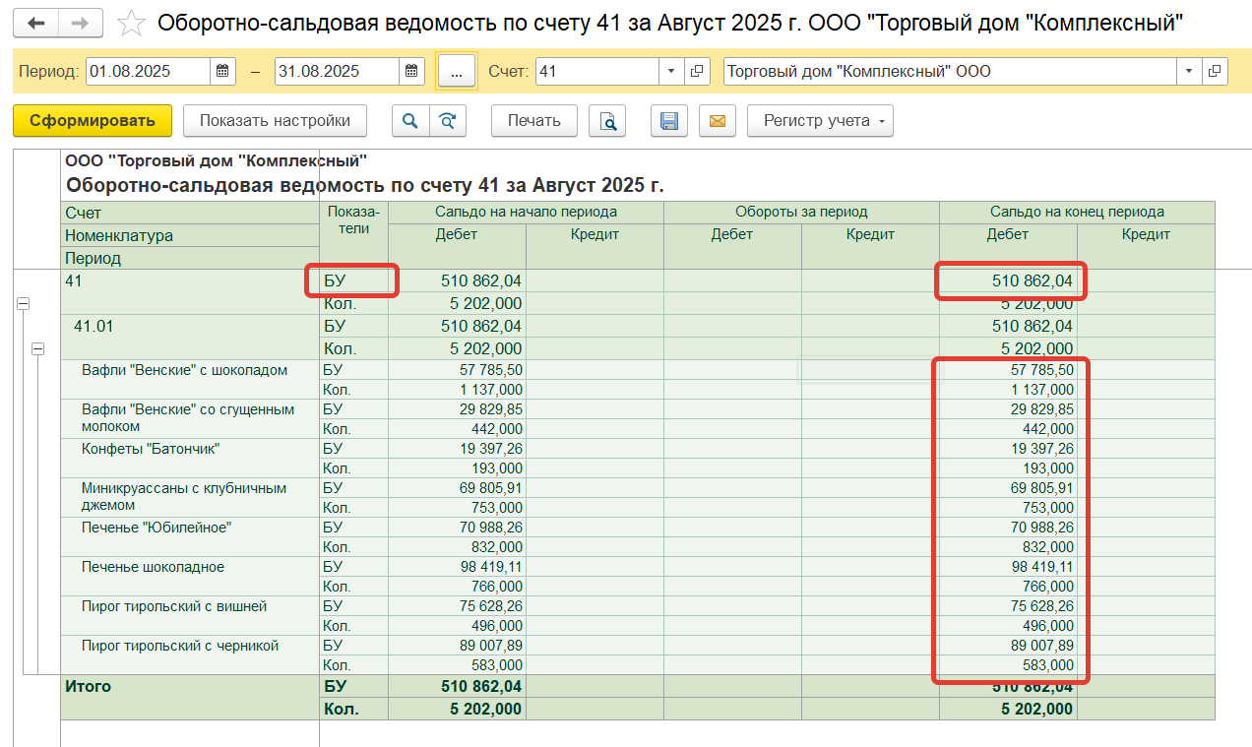Click the find next search icon
Viewport: 1252px width, 747px height.
[447, 121]
